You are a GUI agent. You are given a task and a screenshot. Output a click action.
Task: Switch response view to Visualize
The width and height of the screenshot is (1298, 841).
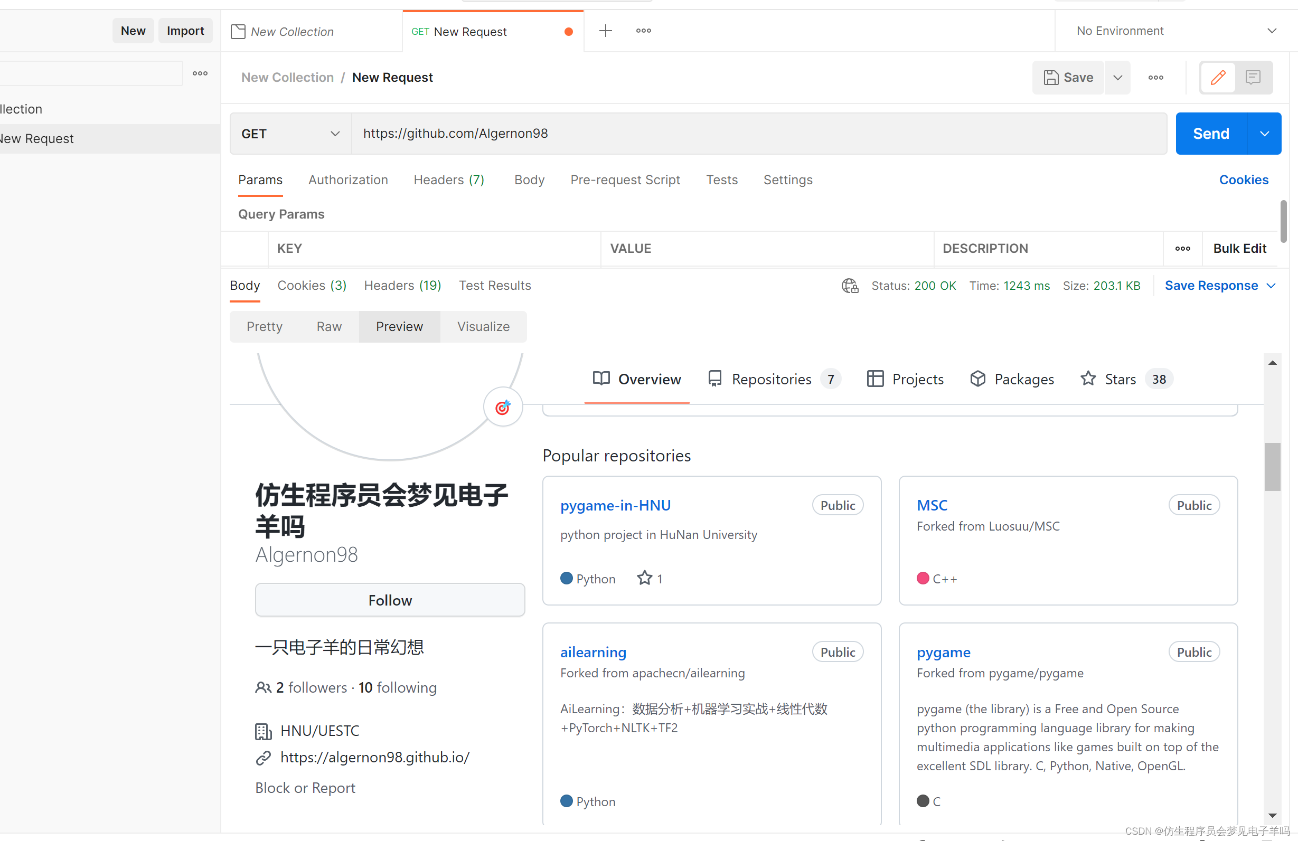click(483, 327)
